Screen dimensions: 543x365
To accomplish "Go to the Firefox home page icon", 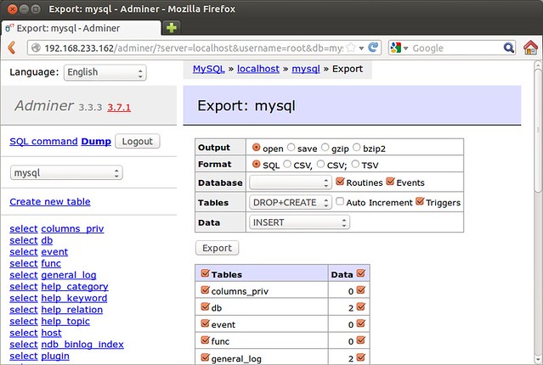I will coord(530,48).
